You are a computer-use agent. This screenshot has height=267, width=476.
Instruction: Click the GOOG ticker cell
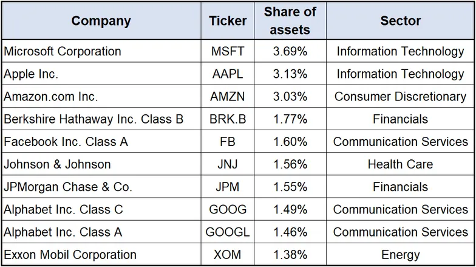tap(228, 209)
